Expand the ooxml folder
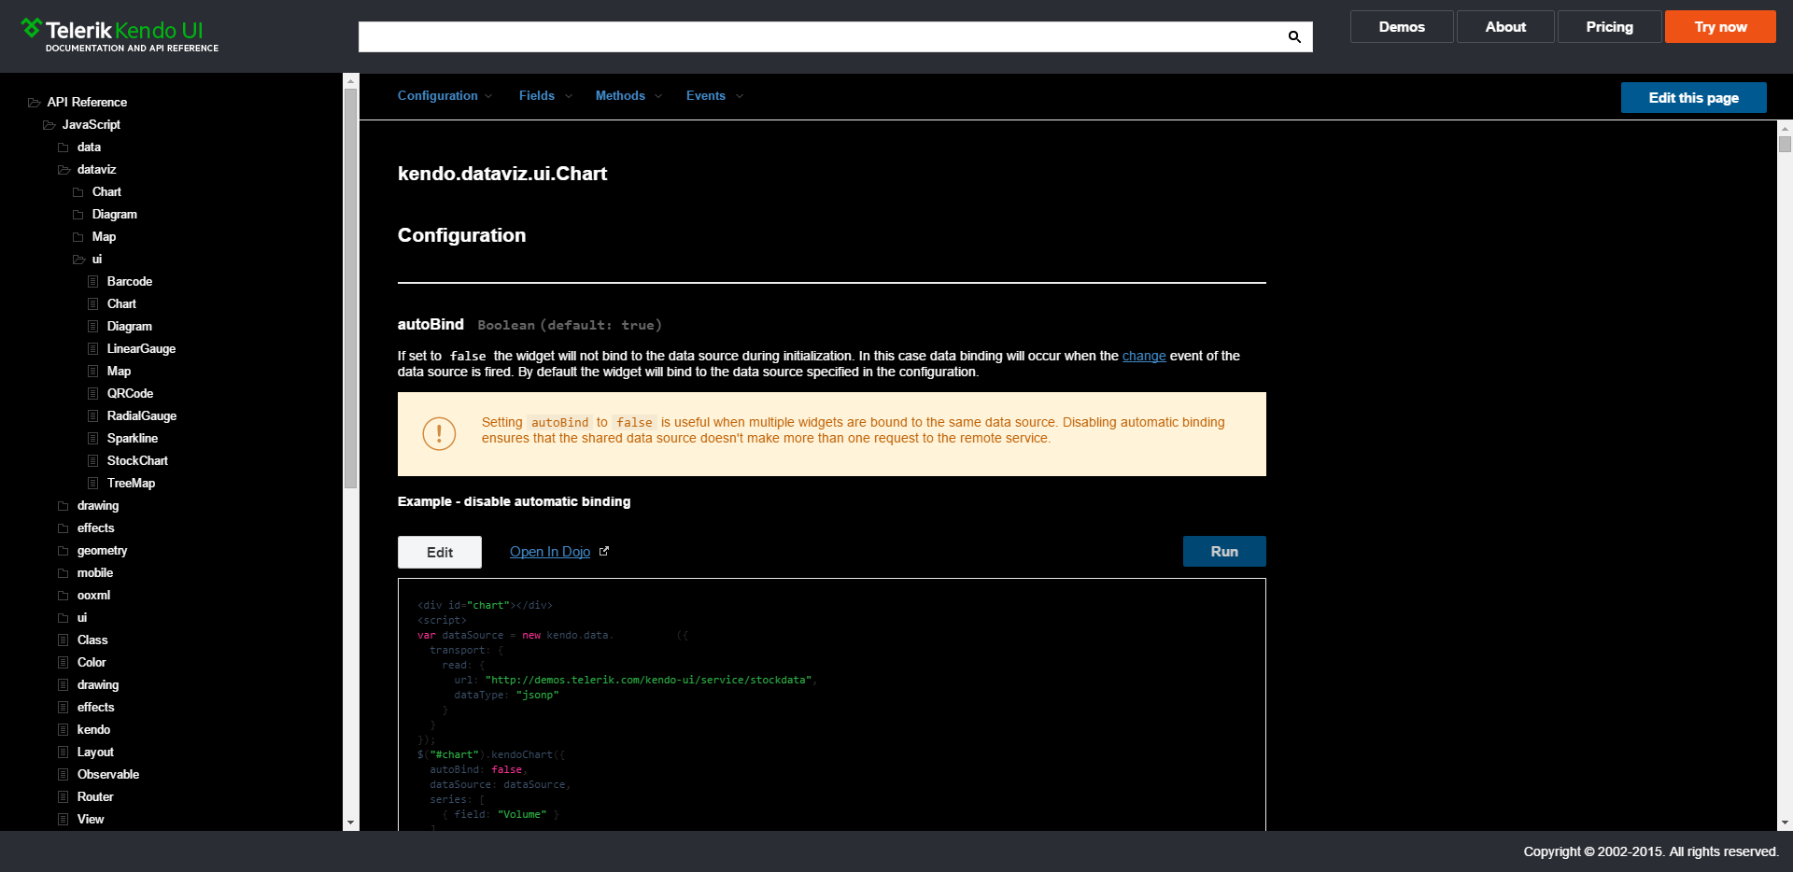This screenshot has height=872, width=1793. [64, 596]
